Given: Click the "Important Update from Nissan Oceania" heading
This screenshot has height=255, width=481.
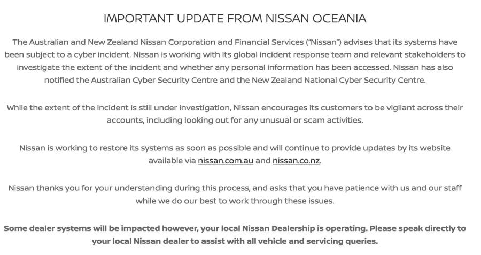Looking at the screenshot, I should (x=235, y=19).
